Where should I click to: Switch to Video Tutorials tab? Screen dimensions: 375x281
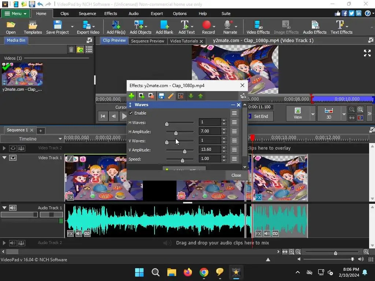184,41
